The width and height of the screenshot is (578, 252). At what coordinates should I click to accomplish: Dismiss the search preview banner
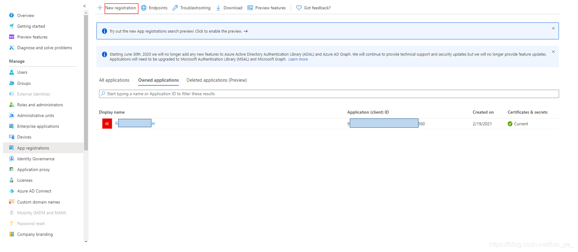click(554, 28)
